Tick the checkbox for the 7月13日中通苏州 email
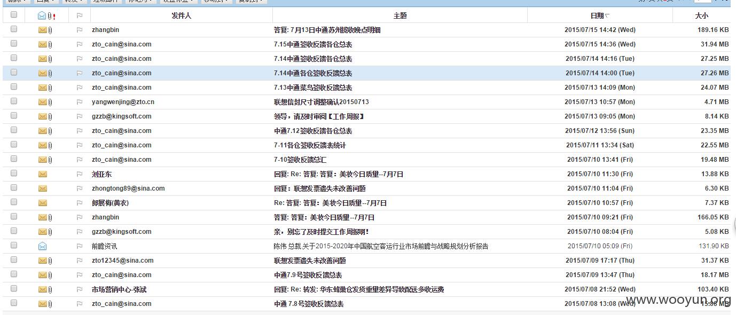The width and height of the screenshot is (736, 315). coord(14,29)
